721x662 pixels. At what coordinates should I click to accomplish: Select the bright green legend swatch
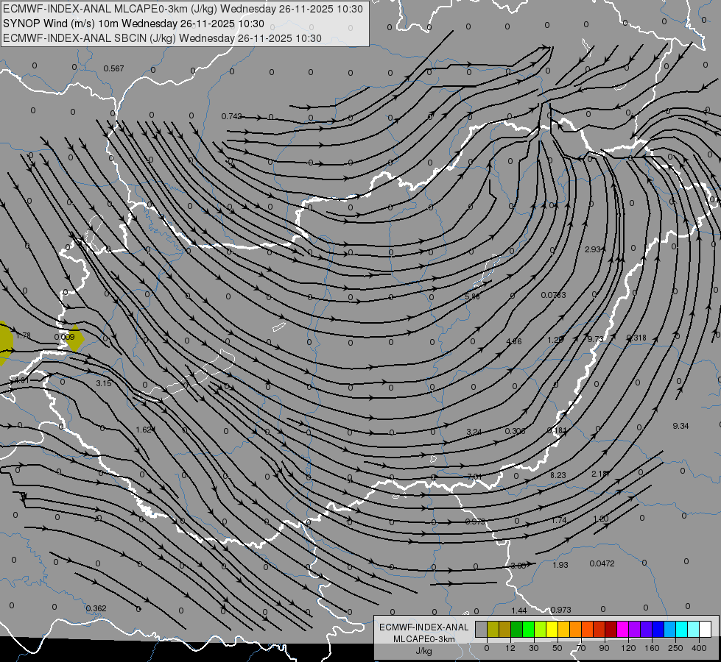click(x=528, y=629)
